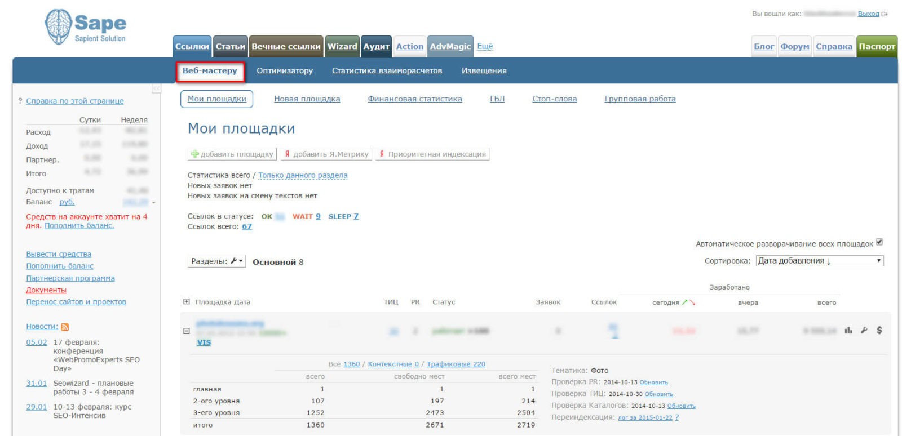Open Статистика взаиморасчетов menu item
This screenshot has width=902, height=436.
click(x=387, y=71)
